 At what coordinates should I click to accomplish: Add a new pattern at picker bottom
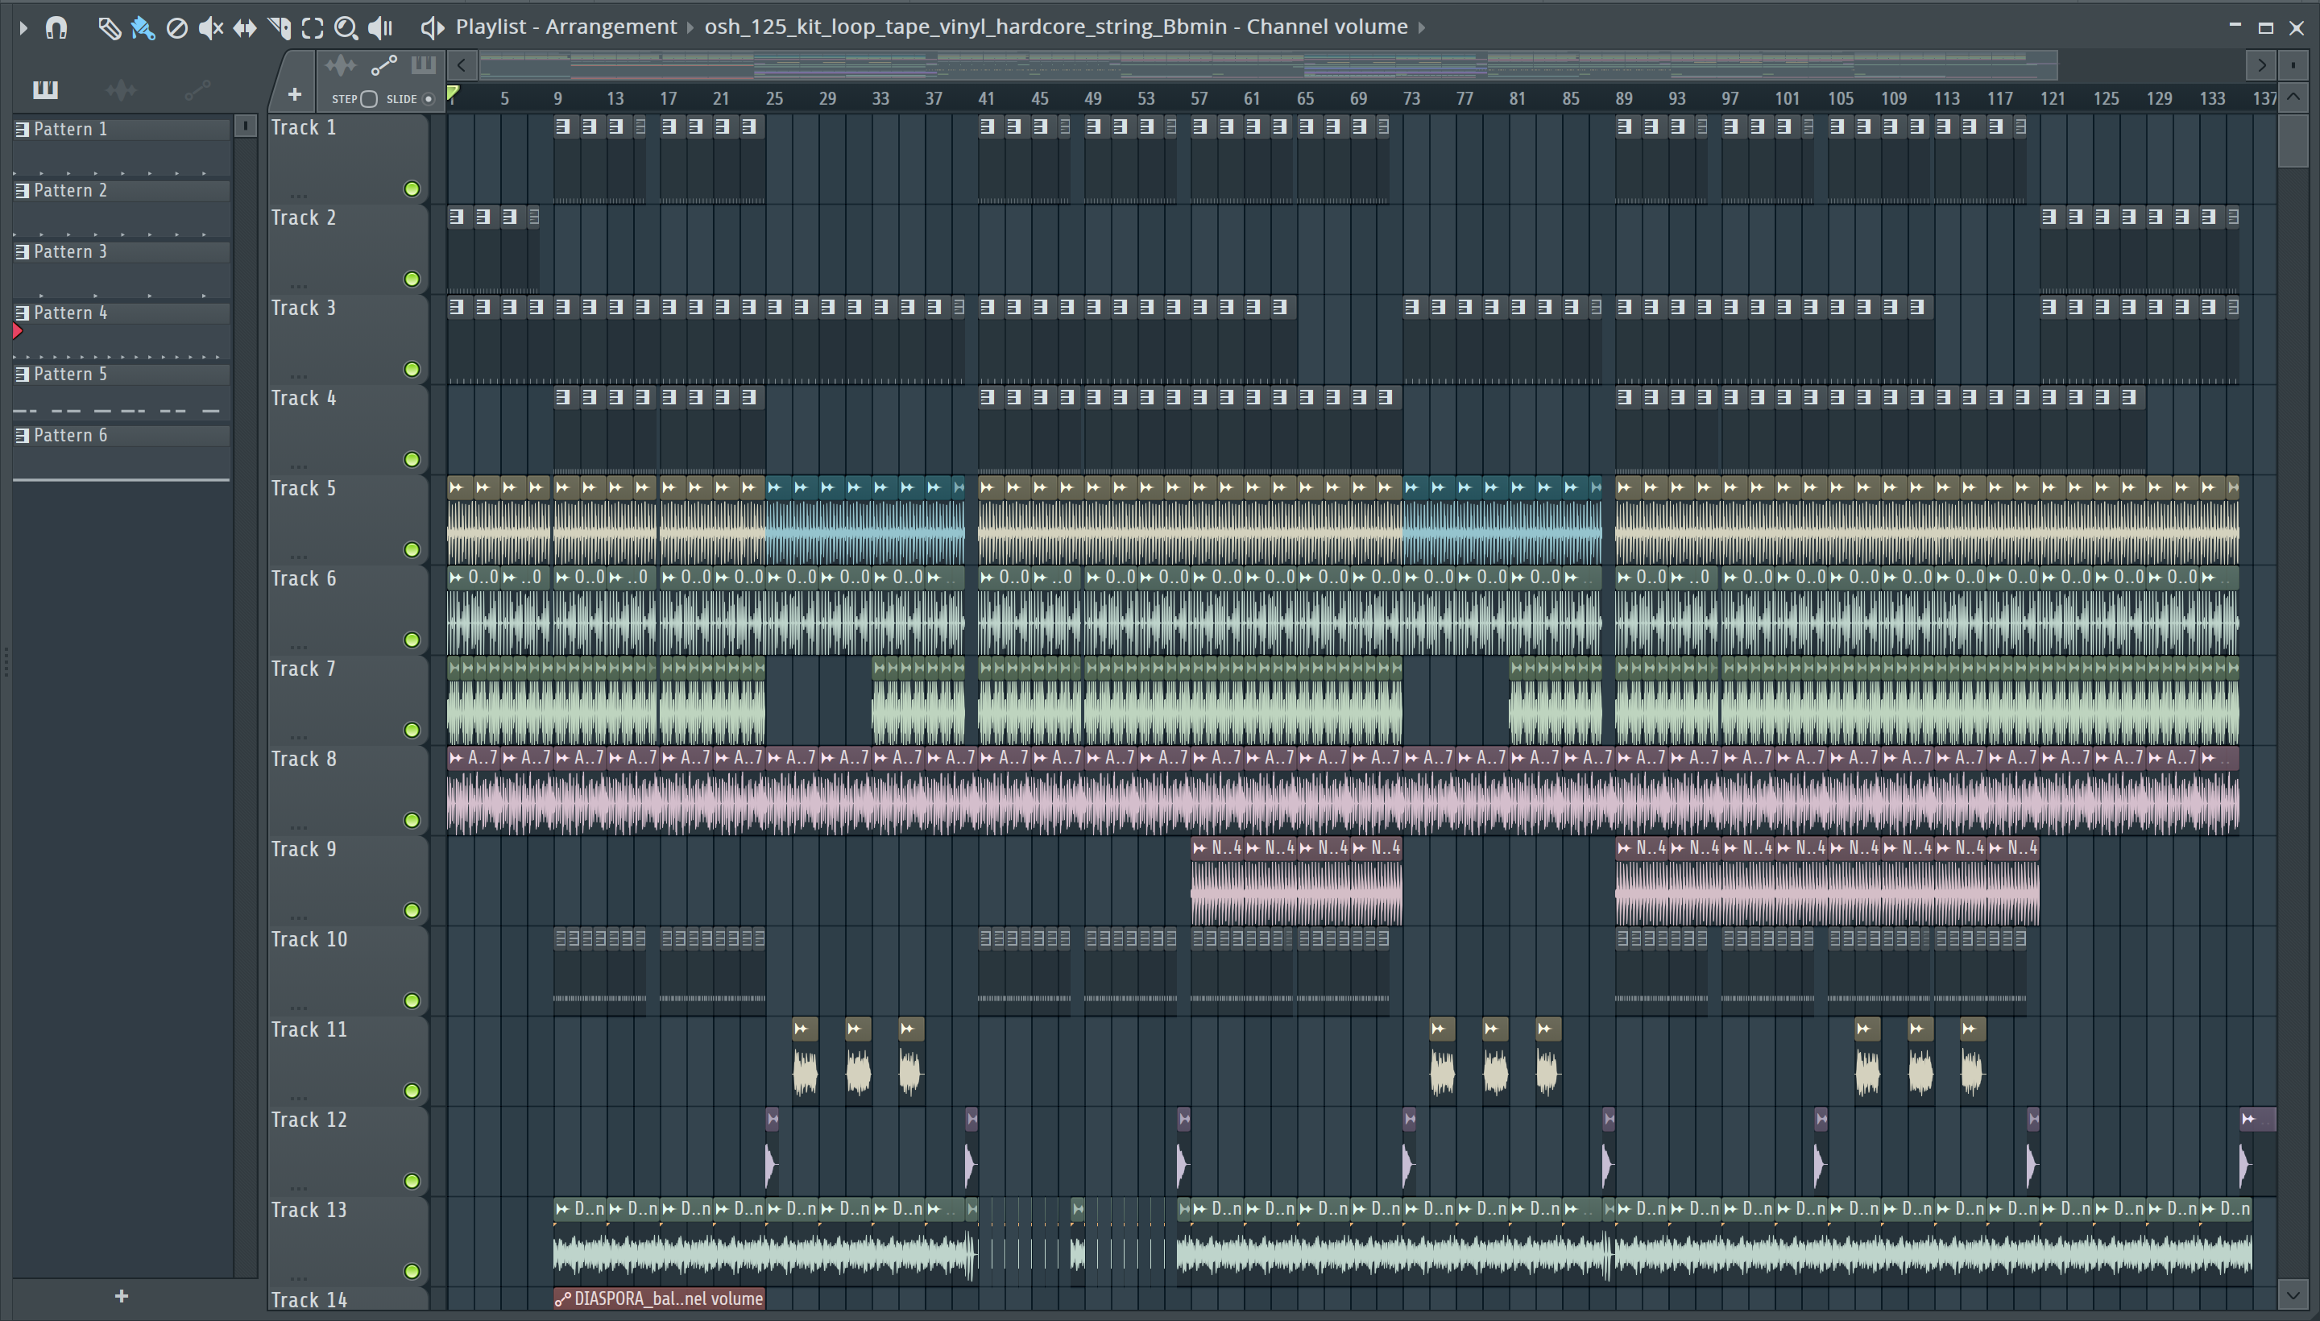[122, 1297]
